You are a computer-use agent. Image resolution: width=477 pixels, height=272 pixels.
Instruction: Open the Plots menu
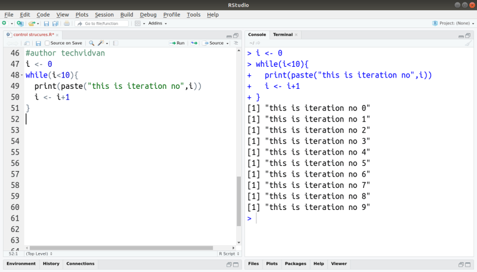82,14
